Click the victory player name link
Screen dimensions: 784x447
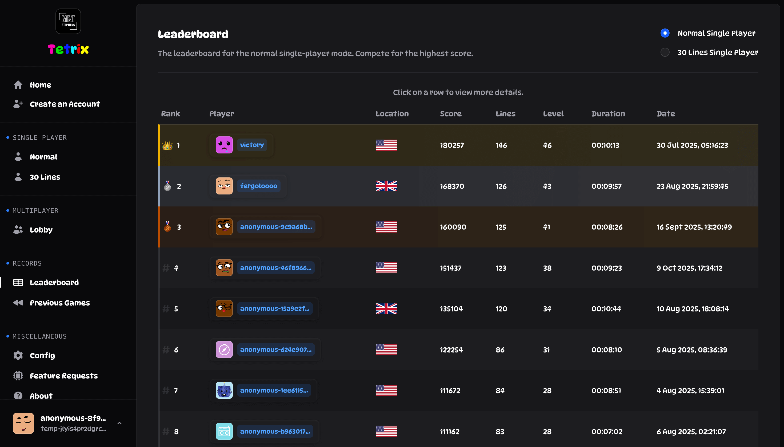point(252,145)
